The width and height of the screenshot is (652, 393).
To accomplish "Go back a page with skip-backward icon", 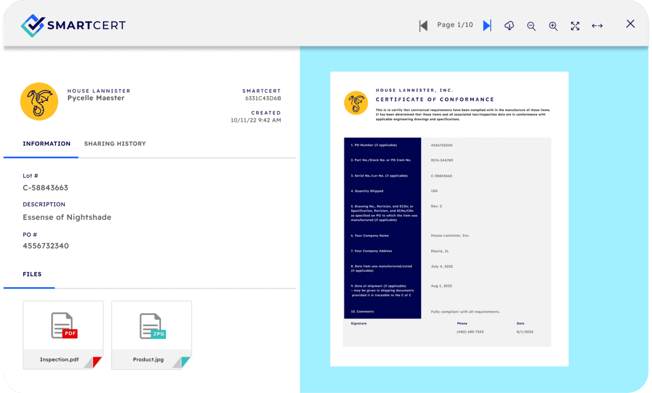I will [x=423, y=25].
